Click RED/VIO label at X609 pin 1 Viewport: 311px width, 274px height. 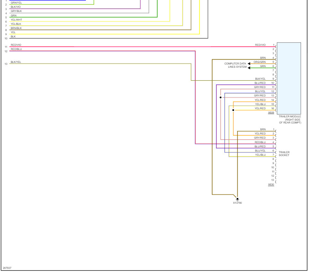[x=260, y=45]
